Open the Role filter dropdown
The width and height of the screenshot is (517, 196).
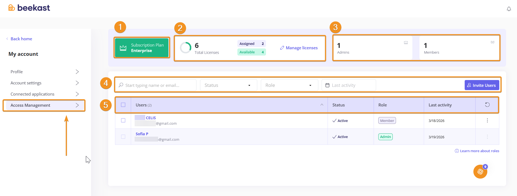coord(289,85)
